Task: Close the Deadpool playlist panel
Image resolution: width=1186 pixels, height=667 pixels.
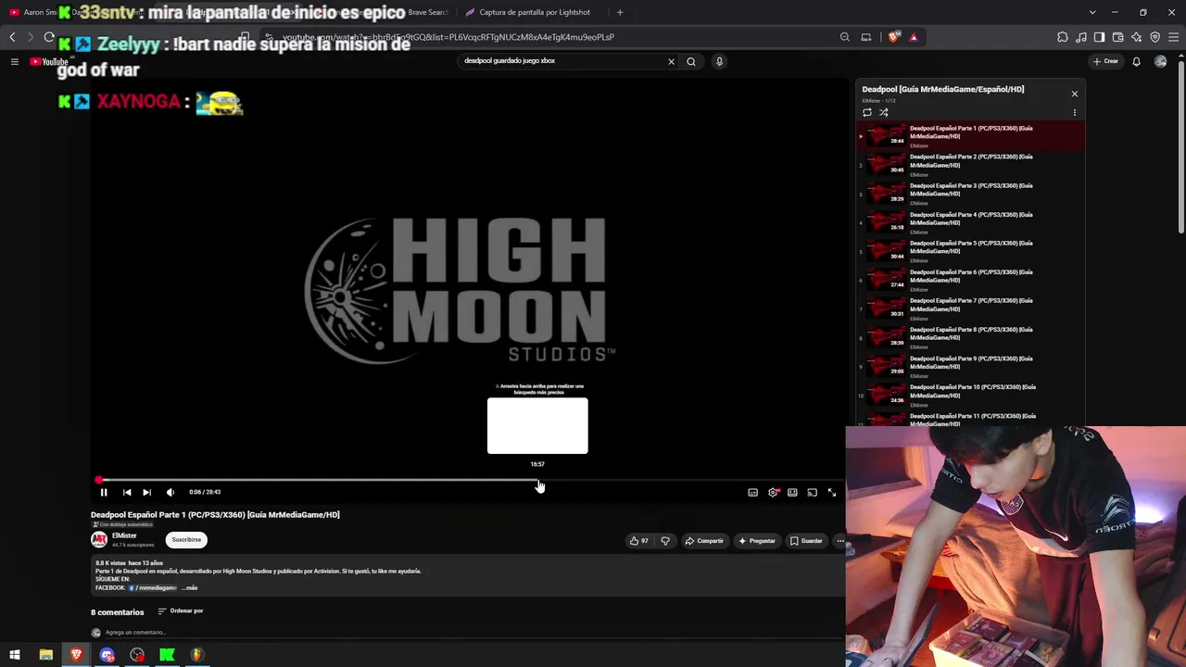Action: [1075, 94]
